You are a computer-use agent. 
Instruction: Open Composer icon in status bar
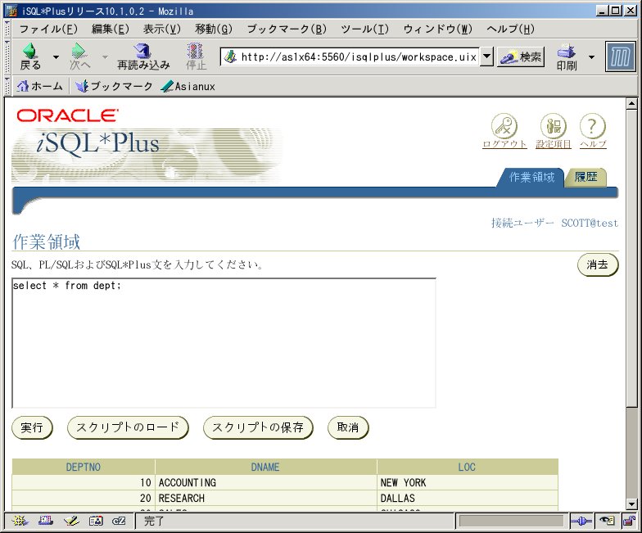pos(71,521)
